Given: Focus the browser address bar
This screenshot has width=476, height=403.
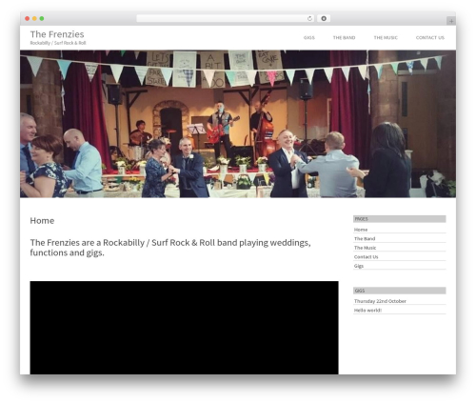Looking at the screenshot, I should tap(225, 19).
